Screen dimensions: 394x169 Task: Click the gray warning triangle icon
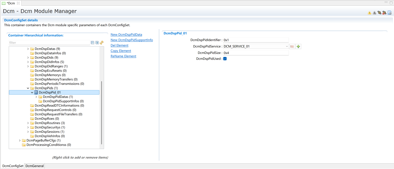click(x=374, y=13)
